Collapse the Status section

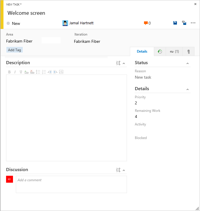(x=188, y=63)
